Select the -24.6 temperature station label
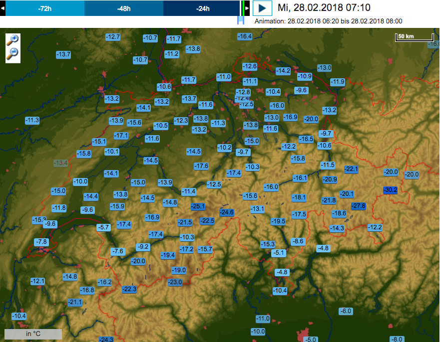Screen dimensions: 441x342 pos(226,212)
